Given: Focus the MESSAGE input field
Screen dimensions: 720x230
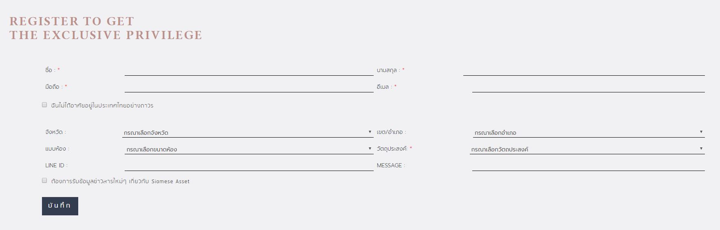Looking at the screenshot, I should point(588,165).
